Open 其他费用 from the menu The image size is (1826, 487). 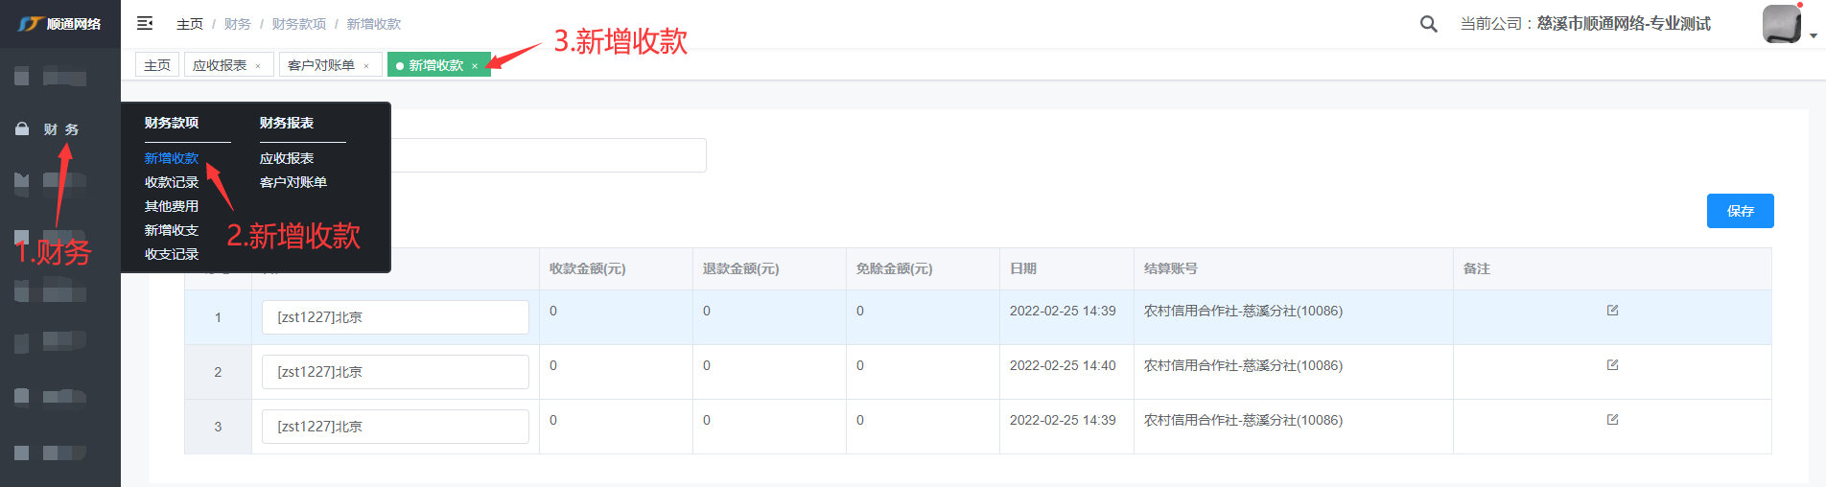[172, 206]
